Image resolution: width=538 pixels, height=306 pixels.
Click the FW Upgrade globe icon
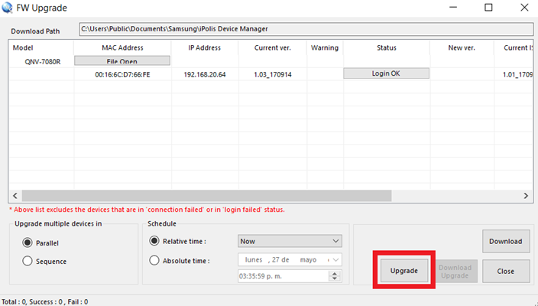point(7,8)
